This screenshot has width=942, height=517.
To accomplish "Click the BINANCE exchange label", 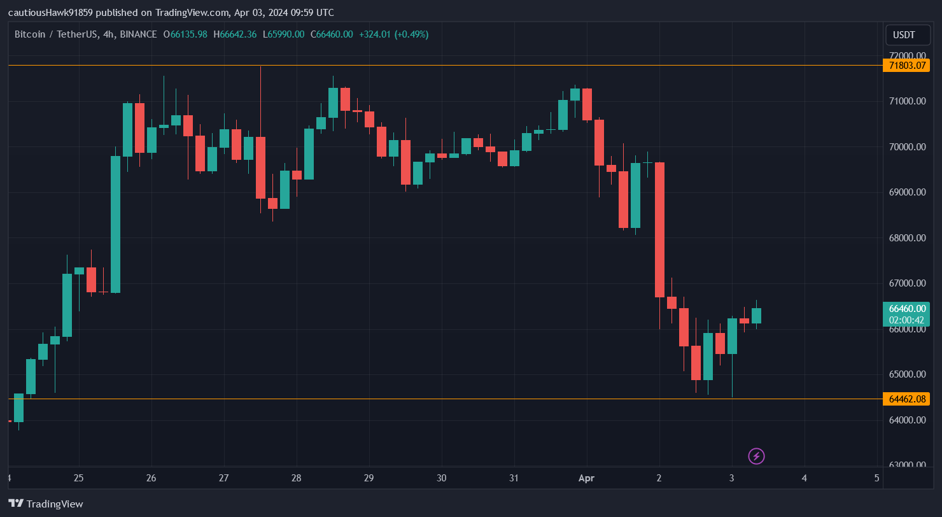I will 136,34.
